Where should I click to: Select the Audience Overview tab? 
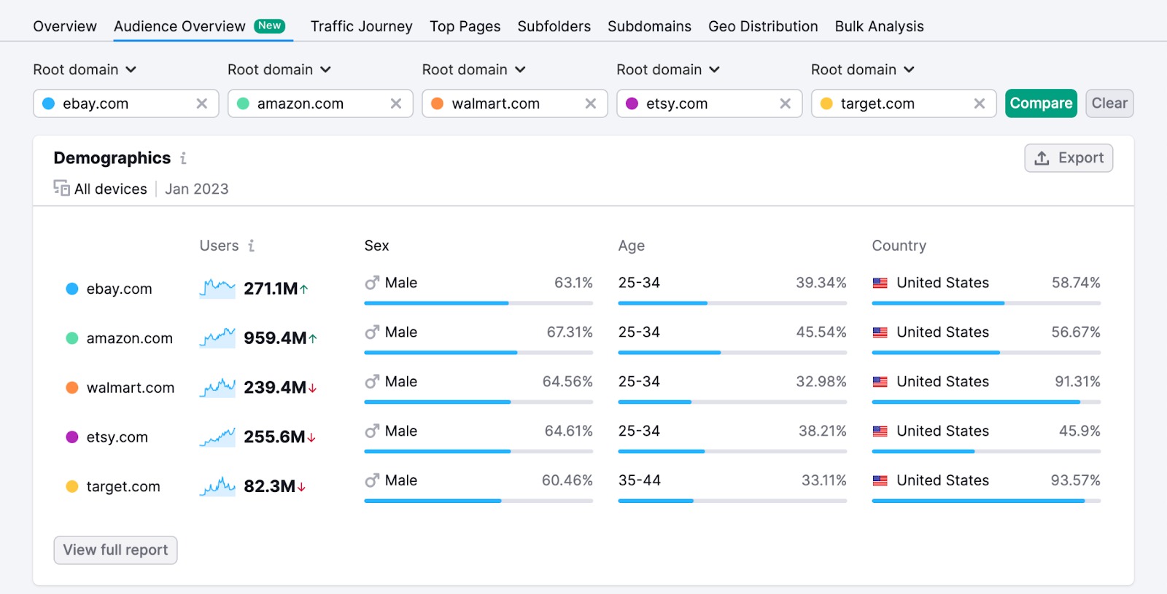coord(199,26)
